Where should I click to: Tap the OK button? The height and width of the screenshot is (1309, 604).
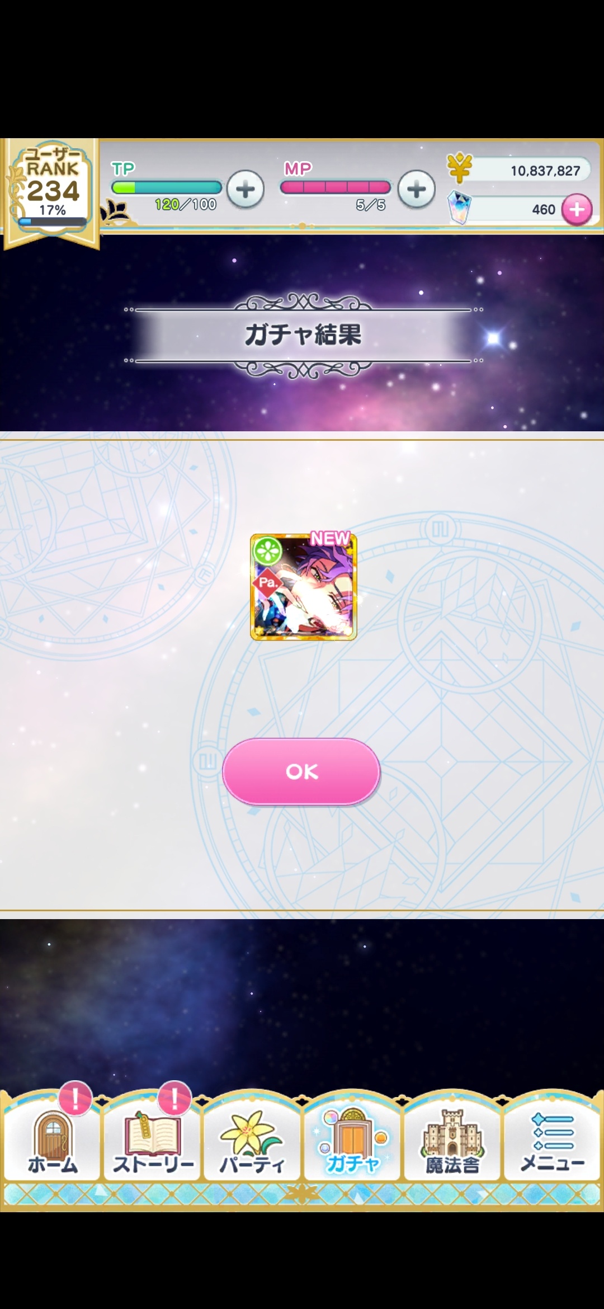pos(301,771)
